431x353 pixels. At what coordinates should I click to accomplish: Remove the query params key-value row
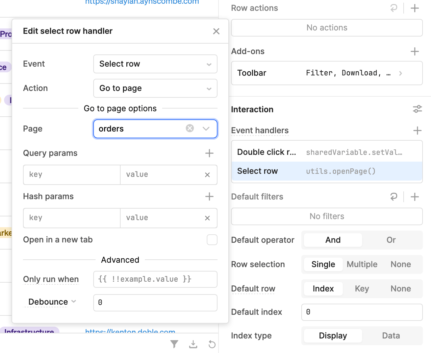coord(207,175)
